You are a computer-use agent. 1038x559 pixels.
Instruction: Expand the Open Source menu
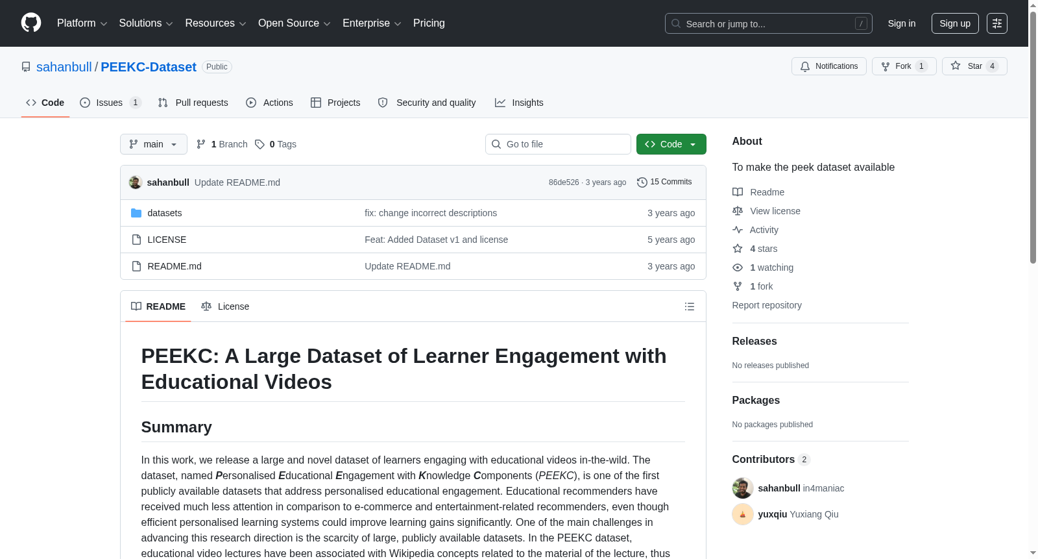click(295, 23)
